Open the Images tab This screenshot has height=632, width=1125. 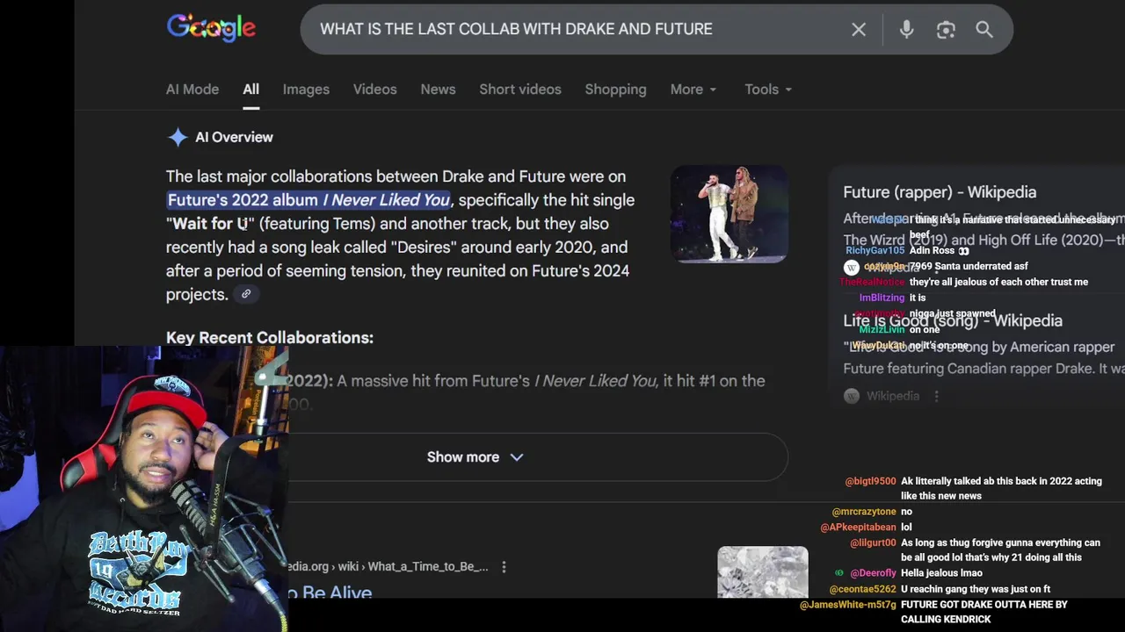pyautogui.click(x=306, y=90)
